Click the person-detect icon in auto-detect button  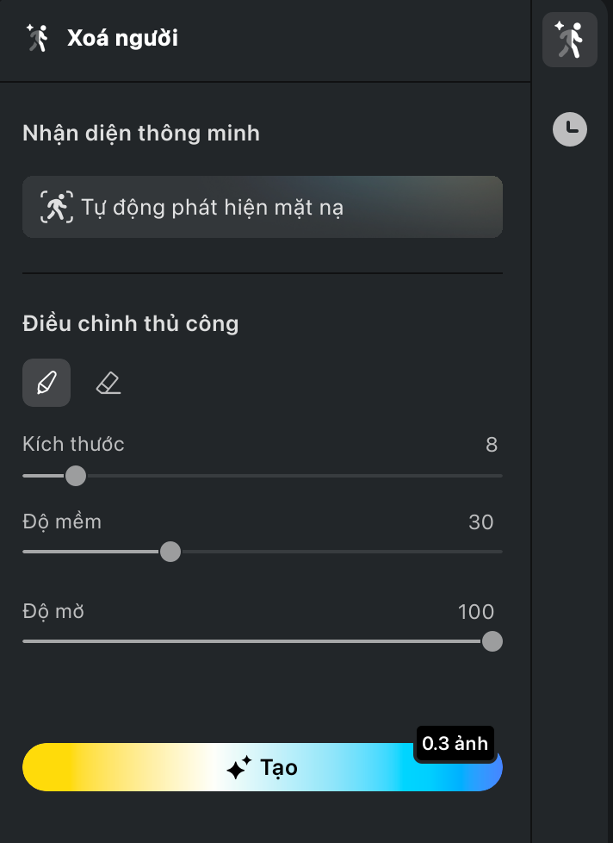click(x=57, y=207)
